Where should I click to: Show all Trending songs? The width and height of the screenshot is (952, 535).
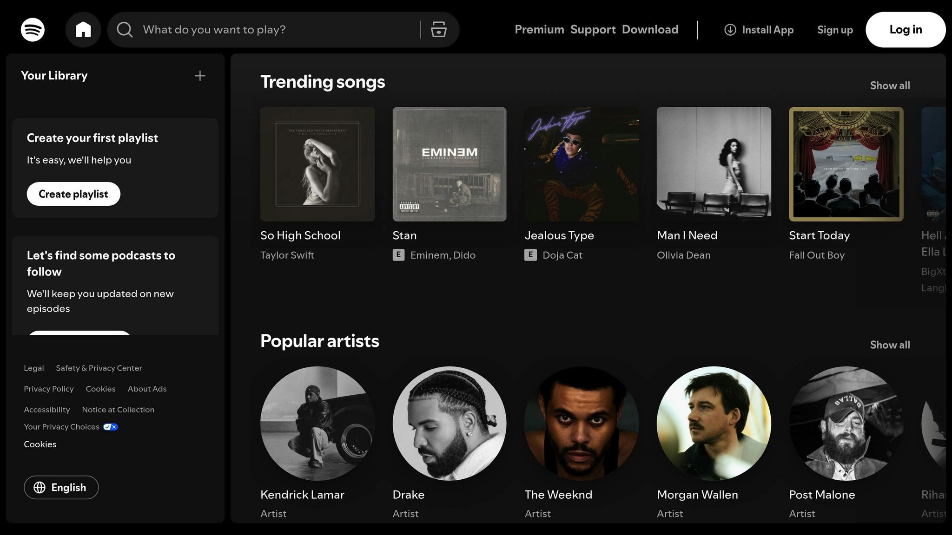(890, 85)
